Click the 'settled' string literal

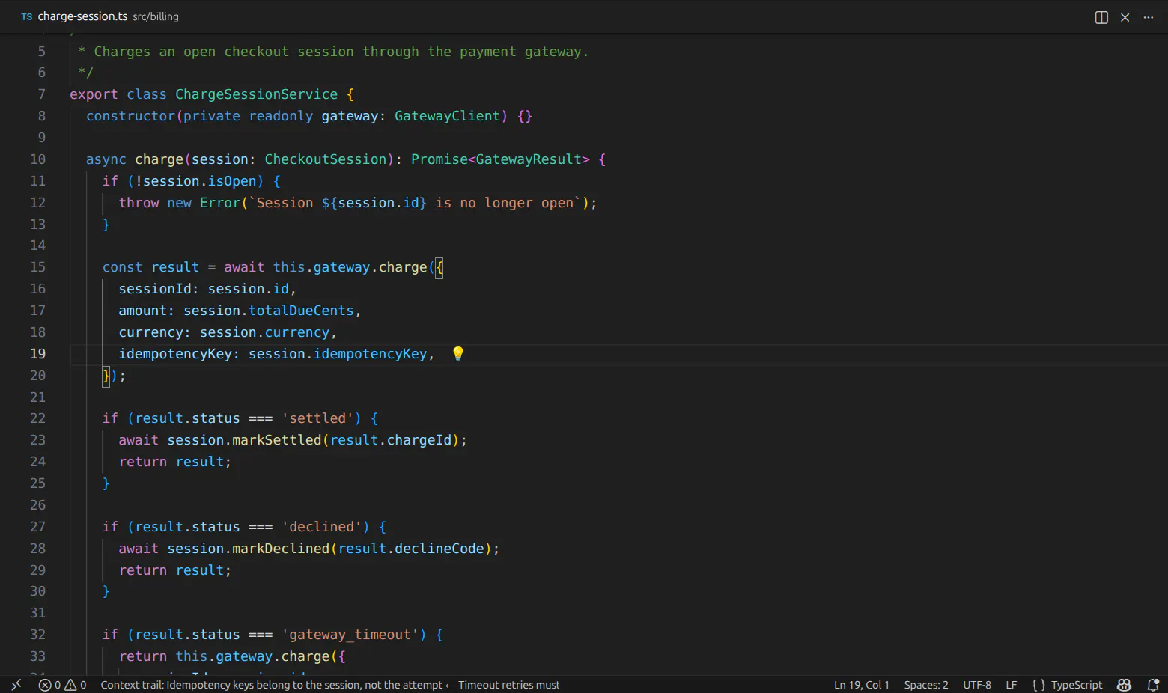tap(317, 418)
